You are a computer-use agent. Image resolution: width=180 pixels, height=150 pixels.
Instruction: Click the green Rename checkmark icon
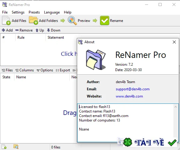click(104, 20)
